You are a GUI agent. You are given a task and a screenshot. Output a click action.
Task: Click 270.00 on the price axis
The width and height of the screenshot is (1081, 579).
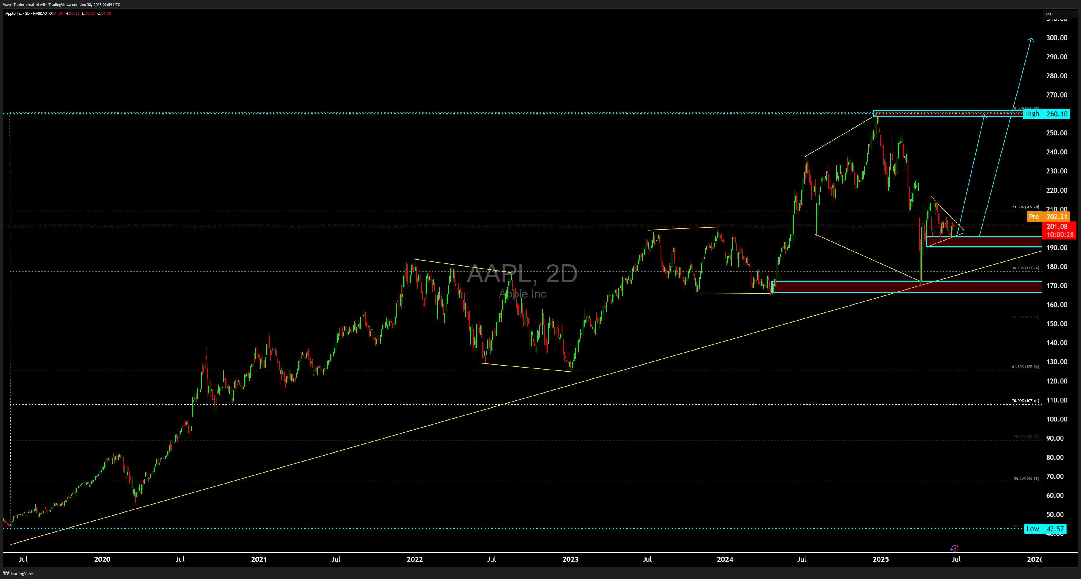pyautogui.click(x=1057, y=95)
